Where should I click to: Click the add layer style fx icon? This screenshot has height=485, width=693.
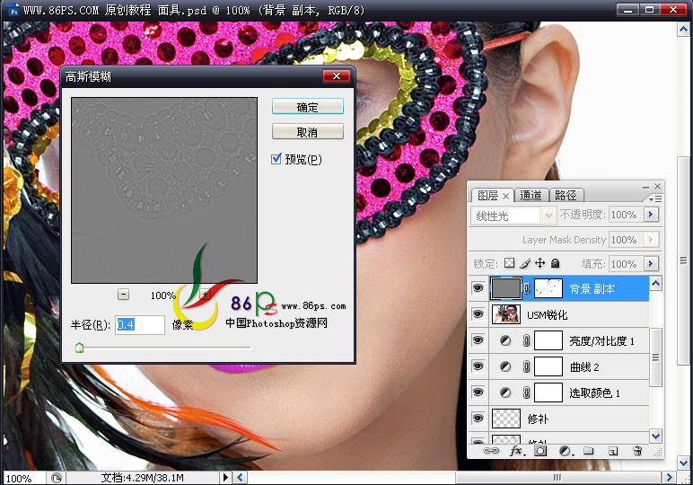516,452
